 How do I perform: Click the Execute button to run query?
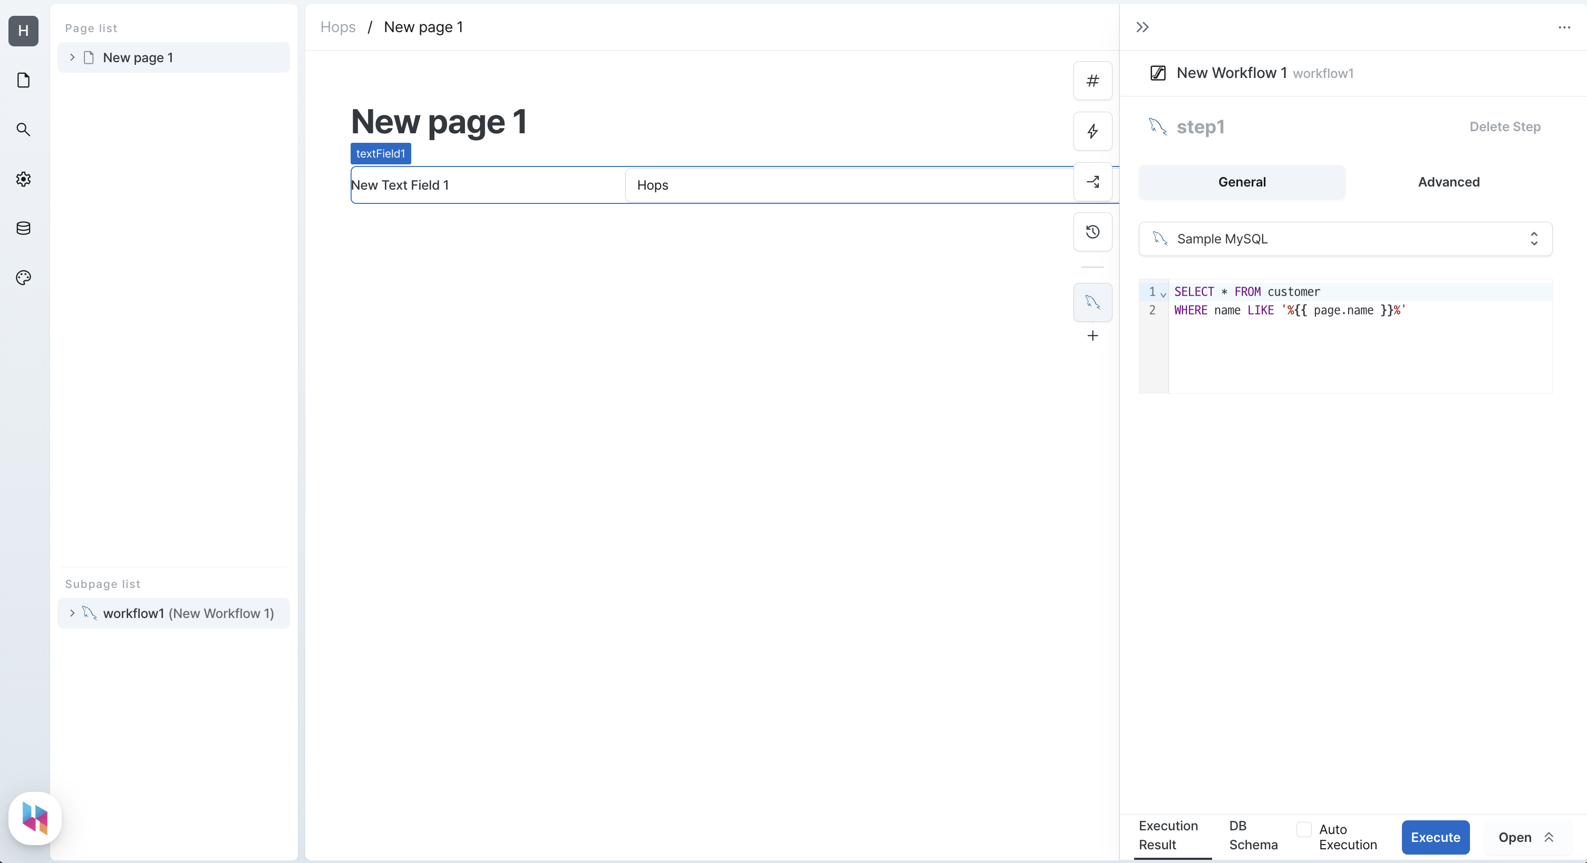click(1435, 838)
